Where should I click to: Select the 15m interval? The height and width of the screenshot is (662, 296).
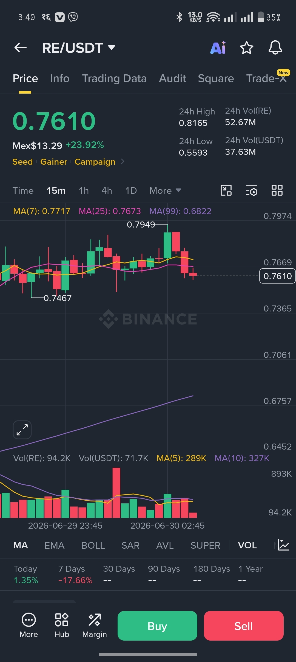[56, 190]
